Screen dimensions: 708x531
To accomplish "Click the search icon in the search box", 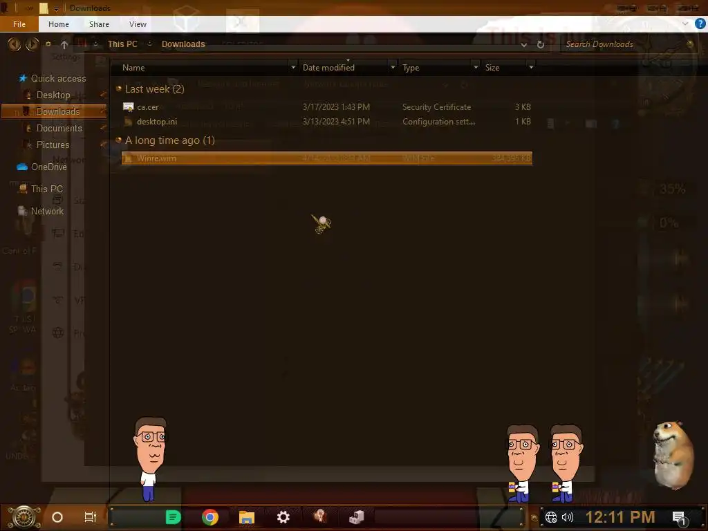I will (690, 44).
